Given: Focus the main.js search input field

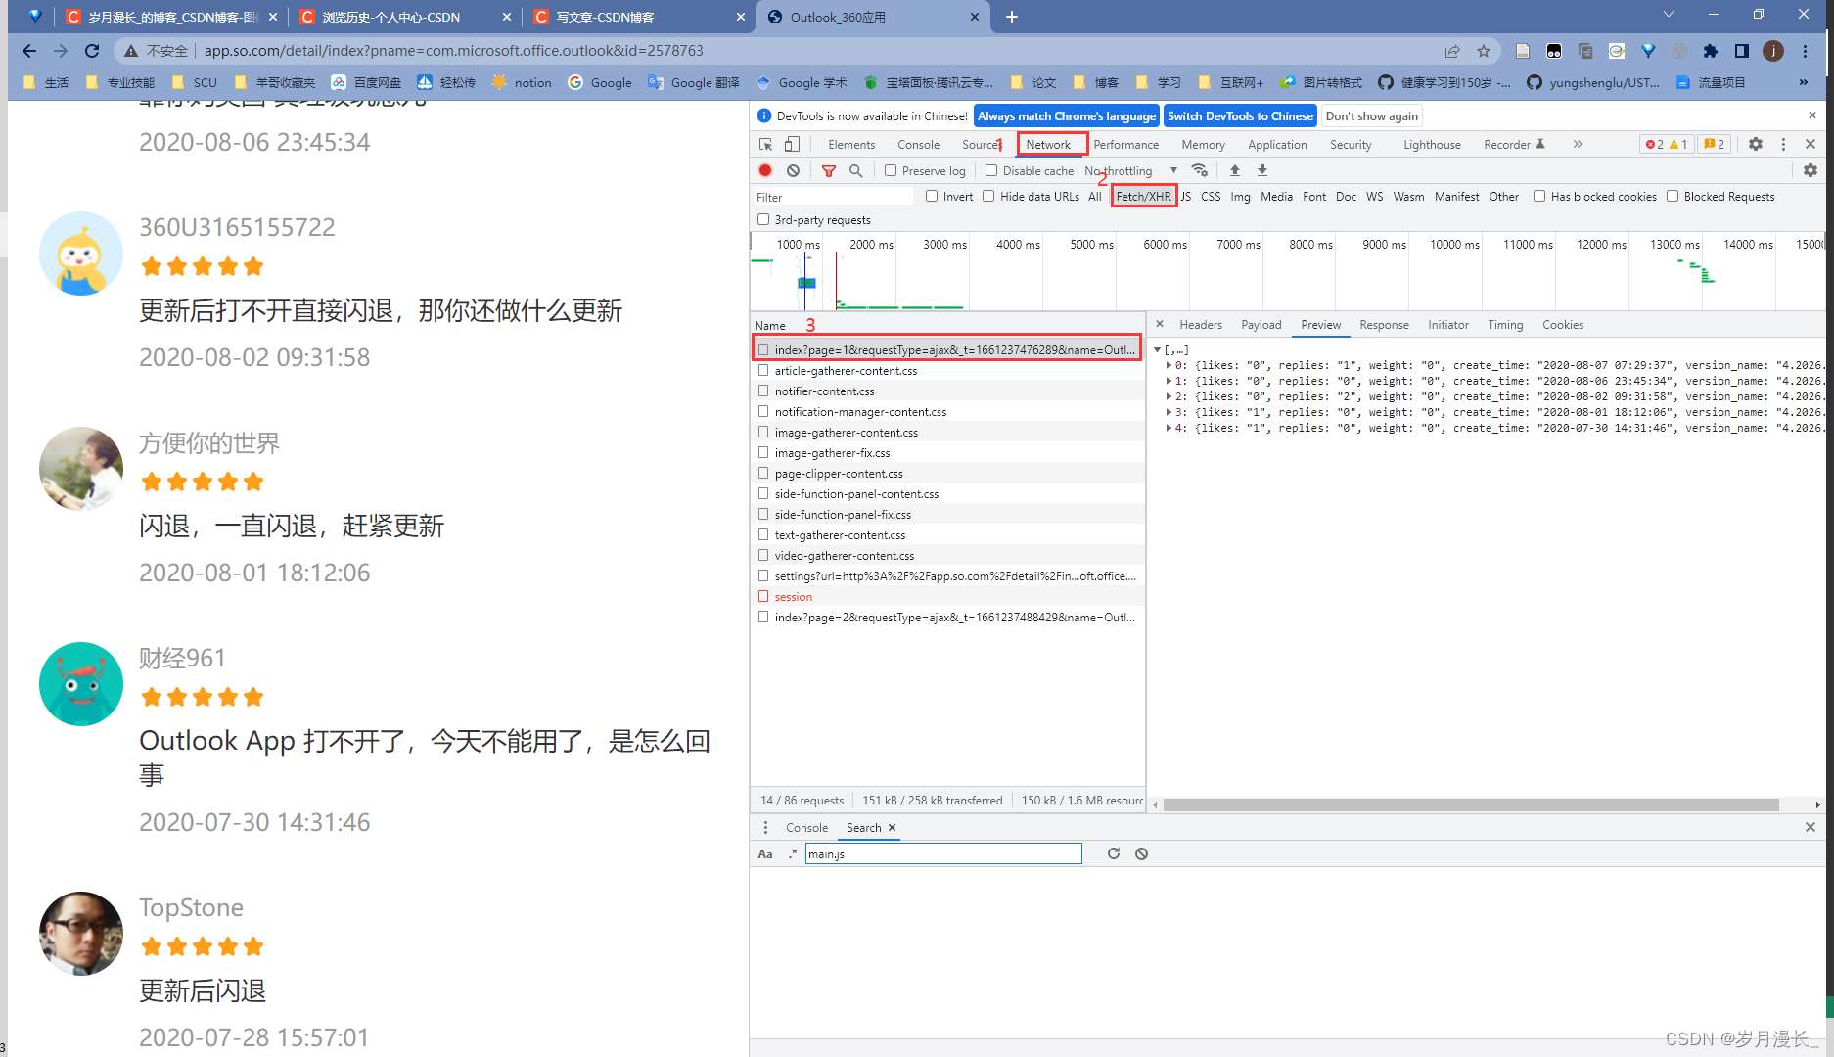Looking at the screenshot, I should [943, 853].
